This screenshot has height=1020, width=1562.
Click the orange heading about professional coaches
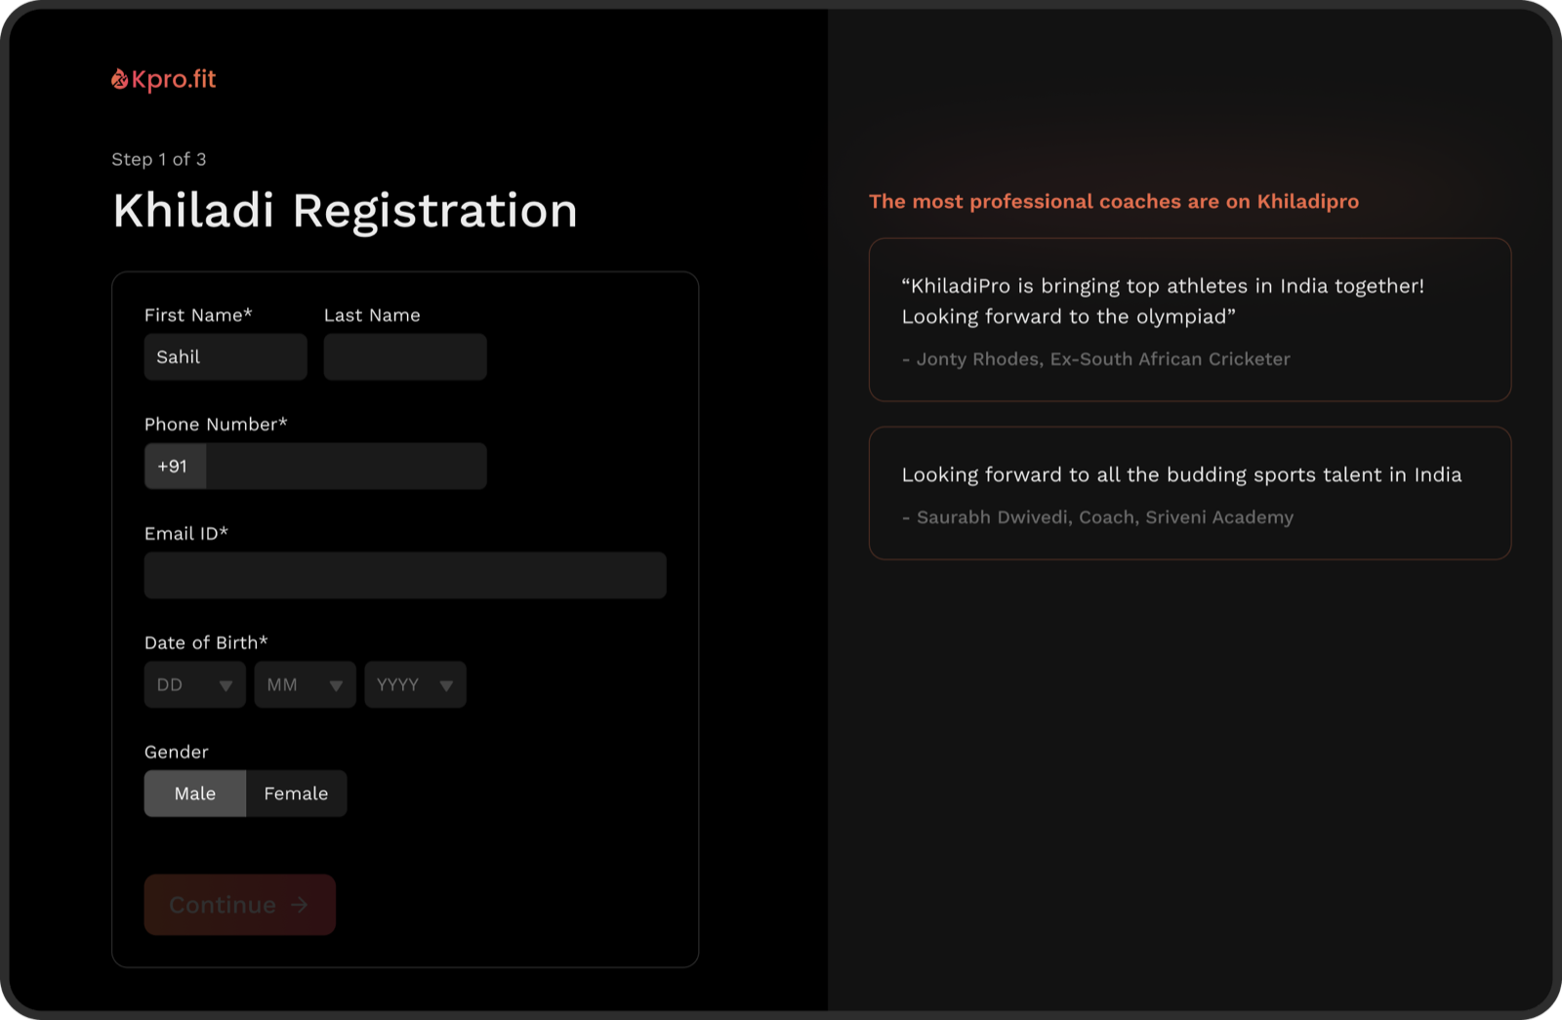point(1114,201)
